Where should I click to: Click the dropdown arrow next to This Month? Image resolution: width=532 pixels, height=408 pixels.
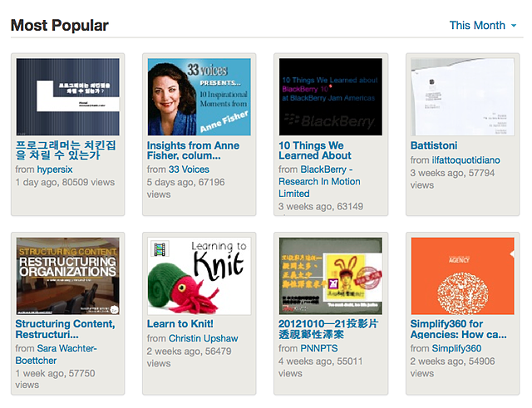pos(514,26)
